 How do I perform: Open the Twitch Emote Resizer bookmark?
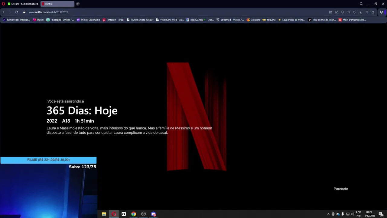tap(140, 20)
